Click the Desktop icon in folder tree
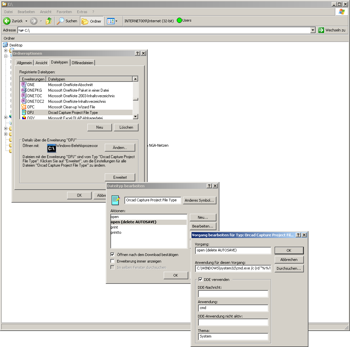 tap(5, 45)
